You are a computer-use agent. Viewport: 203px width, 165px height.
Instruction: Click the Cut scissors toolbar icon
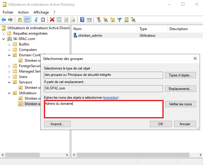[36, 20]
